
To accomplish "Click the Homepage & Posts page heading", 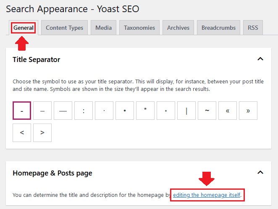I will 52,173.
